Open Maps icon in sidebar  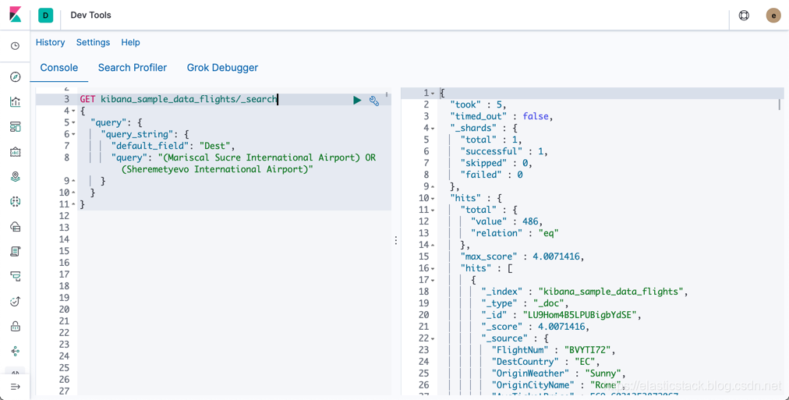[15, 176]
